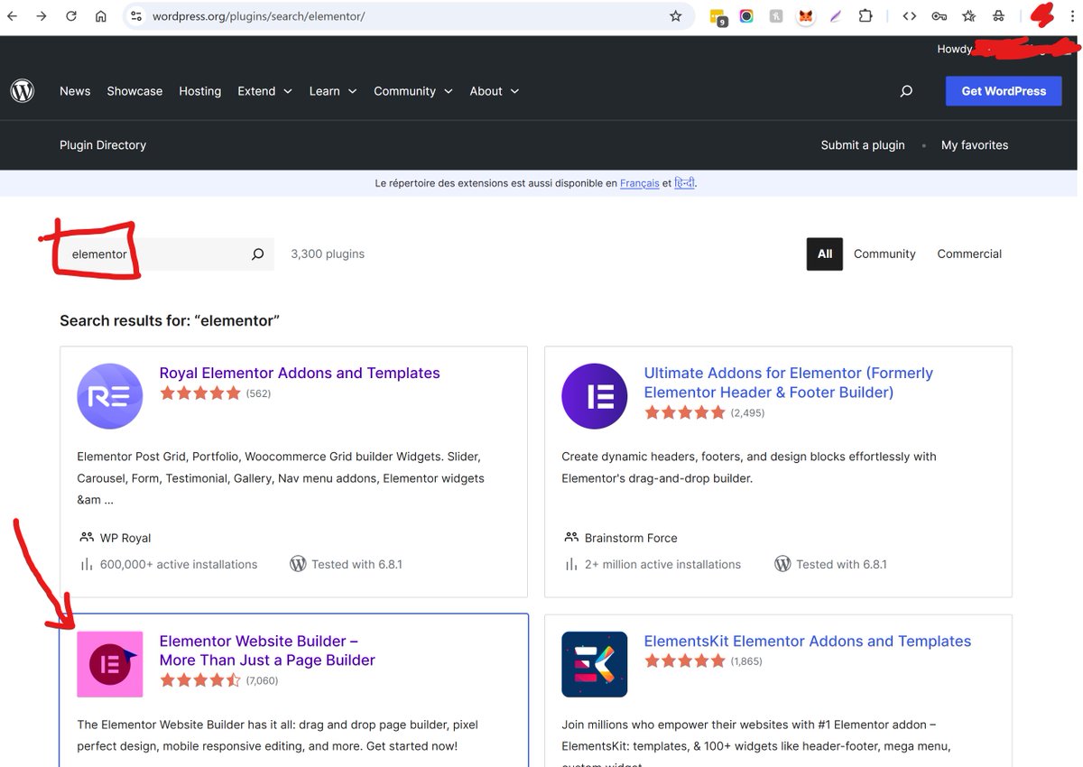This screenshot has height=767, width=1083.
Task: Click the Elementor Website Builder pink logo
Action: pyautogui.click(x=110, y=664)
